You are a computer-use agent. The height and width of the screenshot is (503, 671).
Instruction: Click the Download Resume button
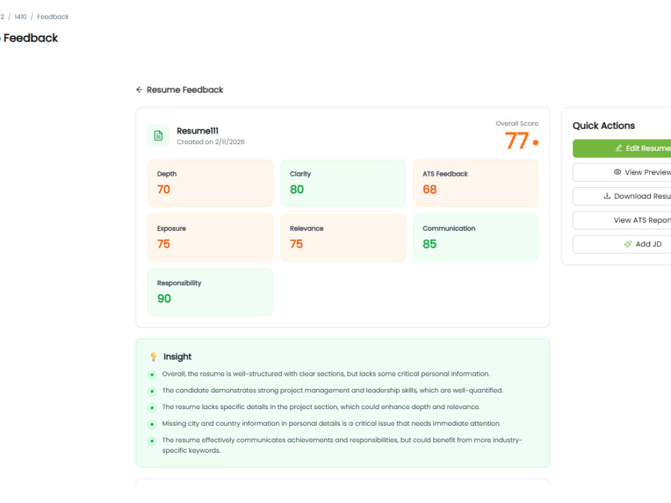[x=622, y=197]
